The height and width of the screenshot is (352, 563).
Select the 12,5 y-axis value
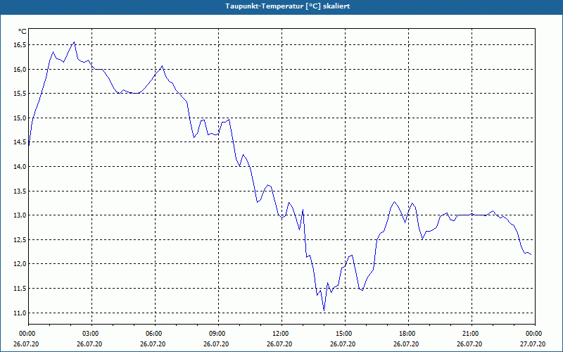coord(20,239)
